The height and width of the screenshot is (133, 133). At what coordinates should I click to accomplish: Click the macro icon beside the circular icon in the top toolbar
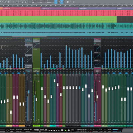(26, 2)
